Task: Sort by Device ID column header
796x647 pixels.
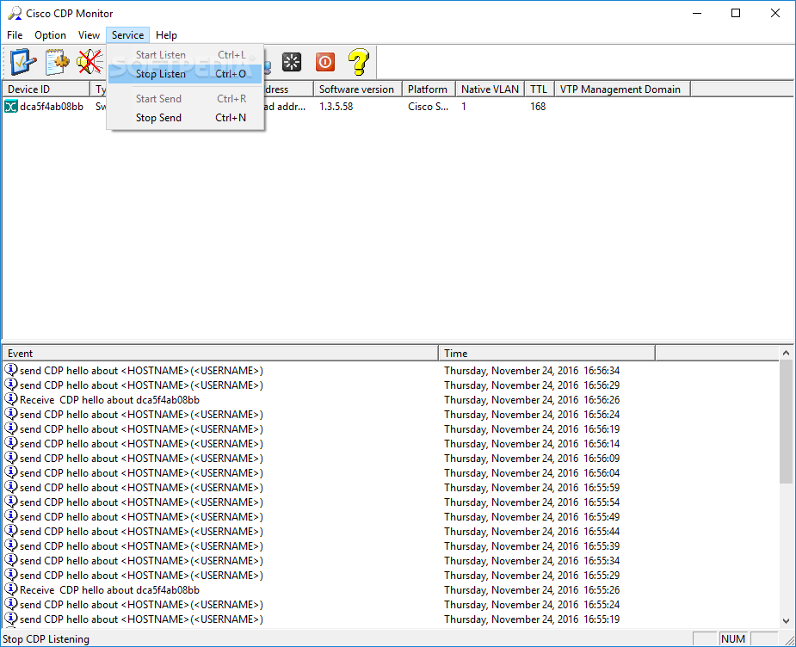Action: click(x=46, y=89)
